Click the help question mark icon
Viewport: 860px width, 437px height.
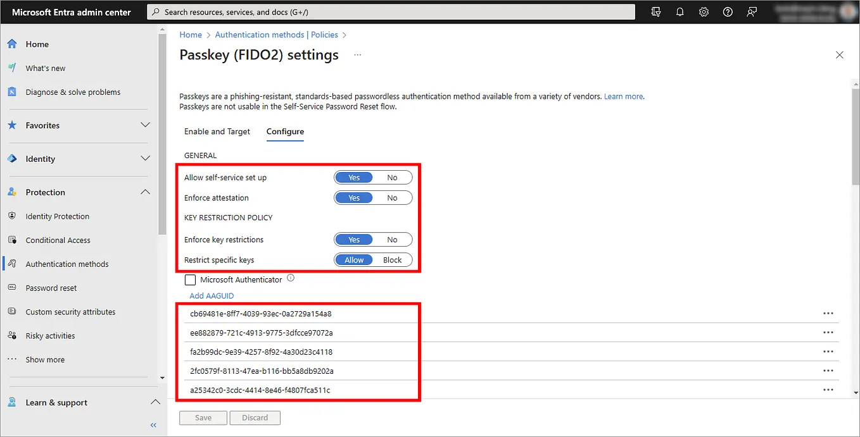coord(727,11)
